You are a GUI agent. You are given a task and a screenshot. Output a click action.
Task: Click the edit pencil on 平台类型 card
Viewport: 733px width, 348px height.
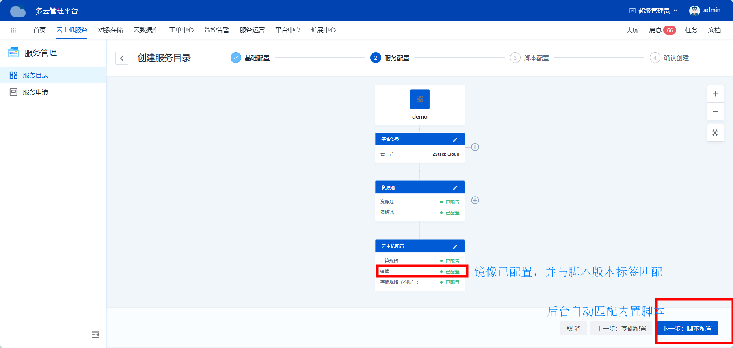(455, 140)
